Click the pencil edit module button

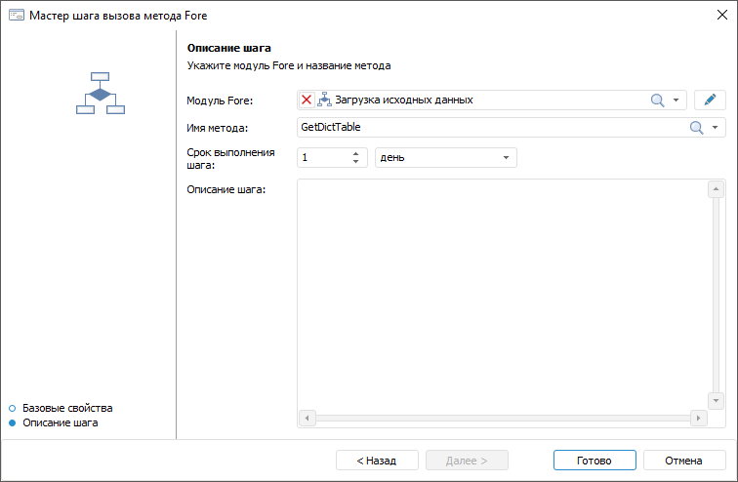point(710,100)
